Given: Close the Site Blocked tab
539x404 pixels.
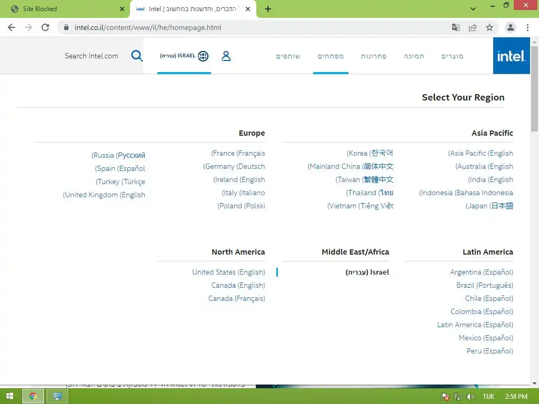Looking at the screenshot, I should (x=122, y=9).
